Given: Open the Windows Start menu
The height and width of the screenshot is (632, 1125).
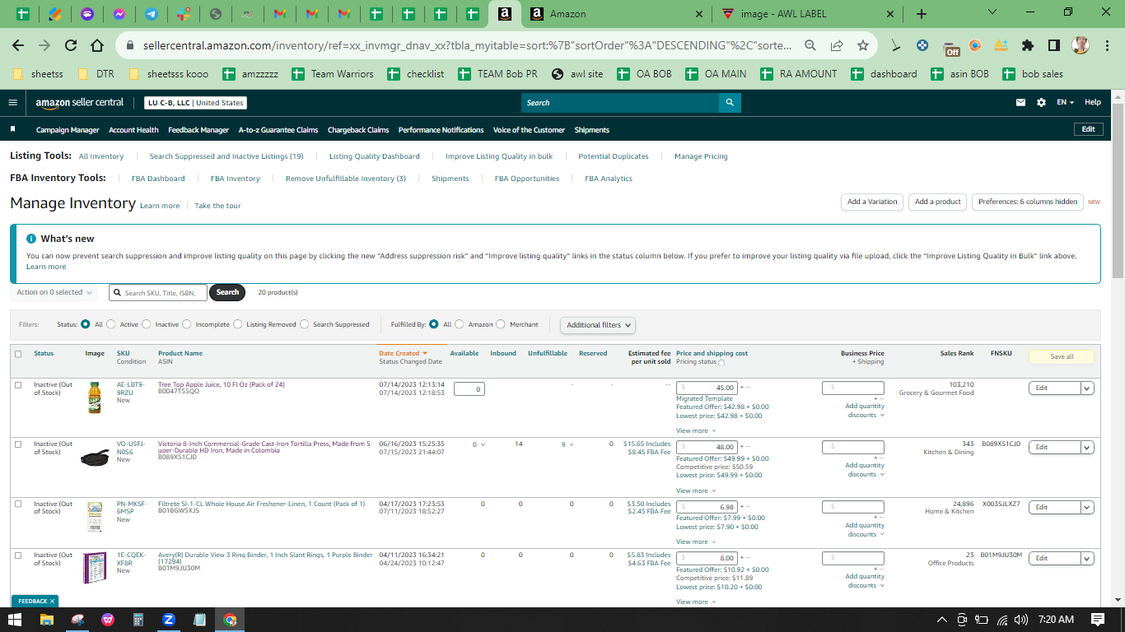Looking at the screenshot, I should pyautogui.click(x=16, y=620).
